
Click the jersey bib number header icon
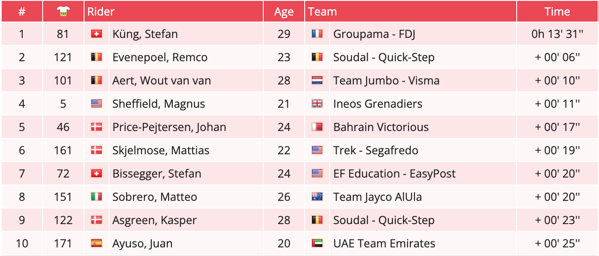[63, 12]
